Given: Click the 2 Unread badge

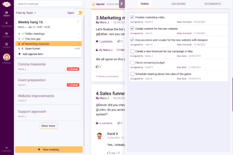Looking at the screenshot, I should (x=73, y=69).
